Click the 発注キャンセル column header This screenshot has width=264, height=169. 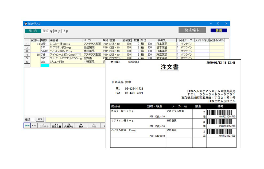[217, 40]
